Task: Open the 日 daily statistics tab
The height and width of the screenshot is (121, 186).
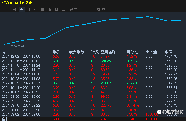Action: 14,10
